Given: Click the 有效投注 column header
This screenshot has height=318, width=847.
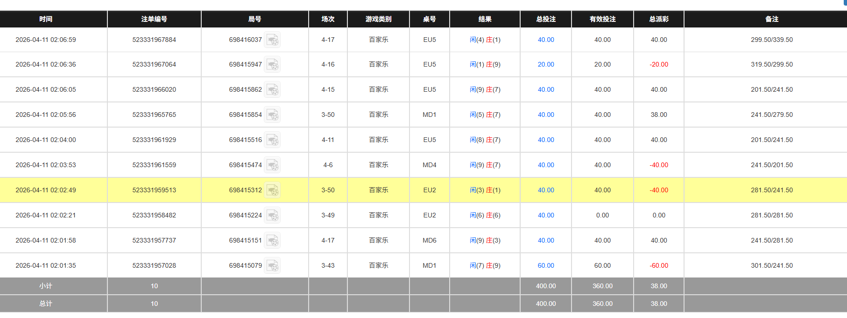Looking at the screenshot, I should click(x=602, y=19).
